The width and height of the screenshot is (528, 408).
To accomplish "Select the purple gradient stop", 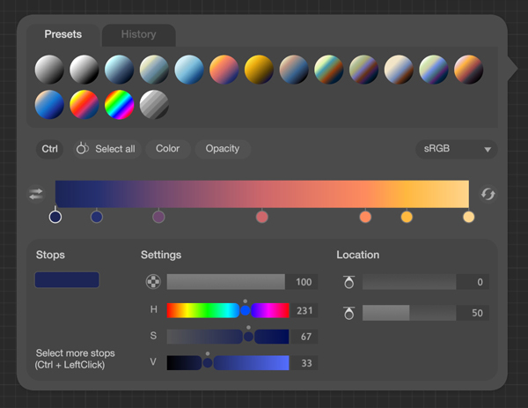I will tap(158, 217).
